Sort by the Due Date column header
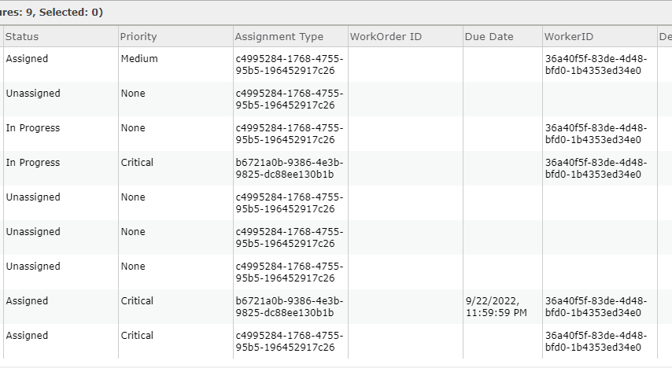This screenshot has height=368, width=672. point(502,37)
